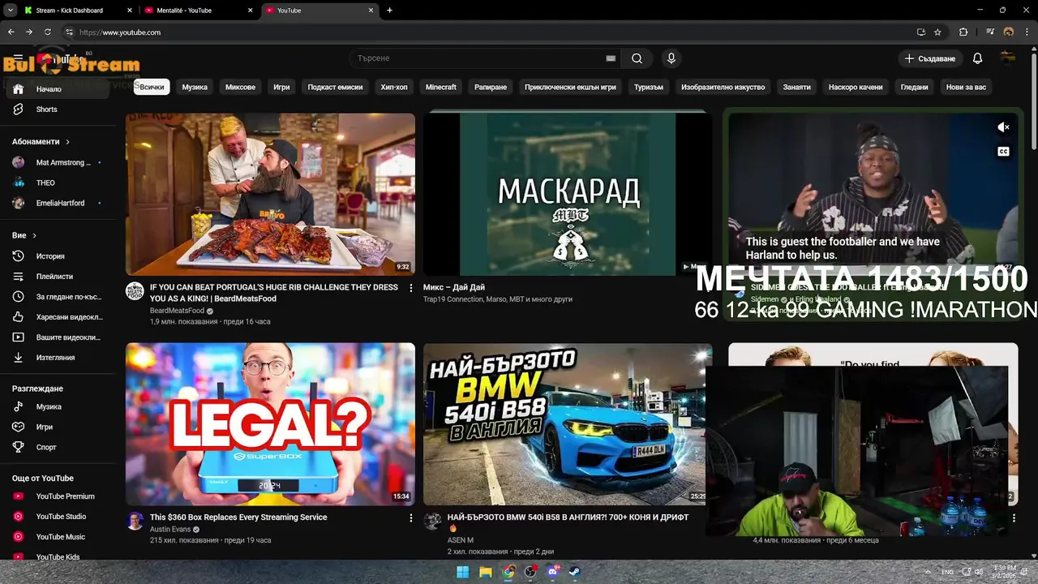Open the Начало home sidebar item
The height and width of the screenshot is (584, 1038).
(x=57, y=89)
